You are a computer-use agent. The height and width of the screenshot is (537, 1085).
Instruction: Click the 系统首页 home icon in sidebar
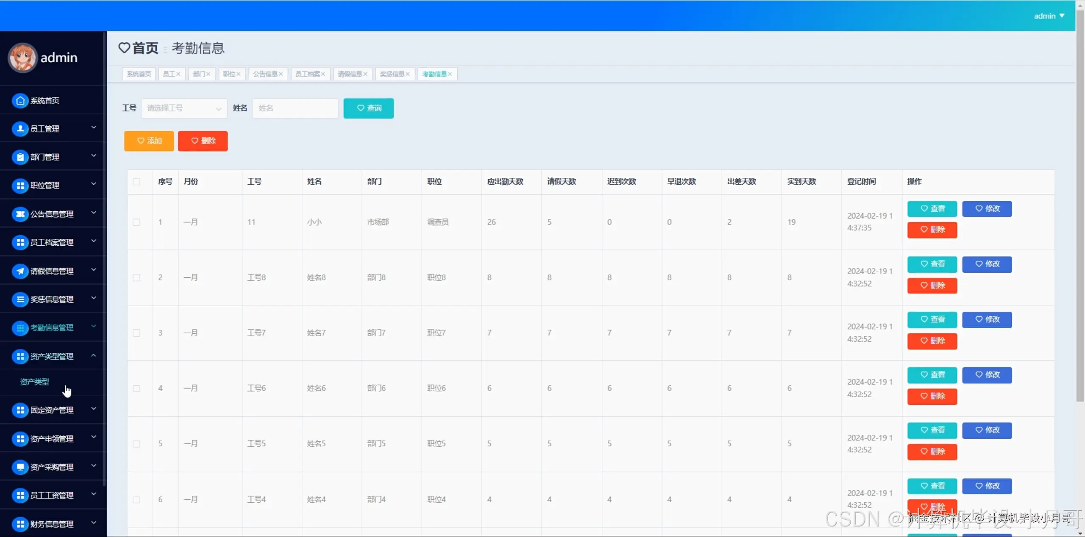point(20,100)
